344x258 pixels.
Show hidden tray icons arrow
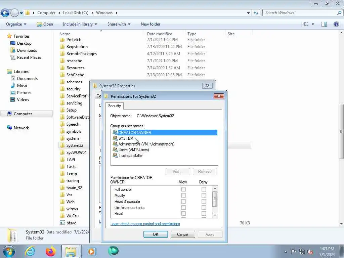pos(286,252)
